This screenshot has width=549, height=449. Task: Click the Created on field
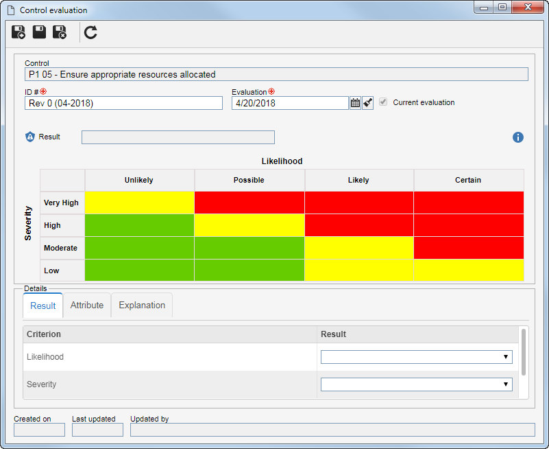point(39,430)
